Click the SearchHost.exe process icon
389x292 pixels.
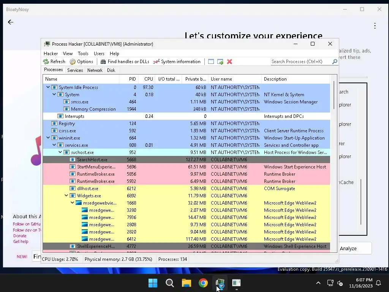73,159
